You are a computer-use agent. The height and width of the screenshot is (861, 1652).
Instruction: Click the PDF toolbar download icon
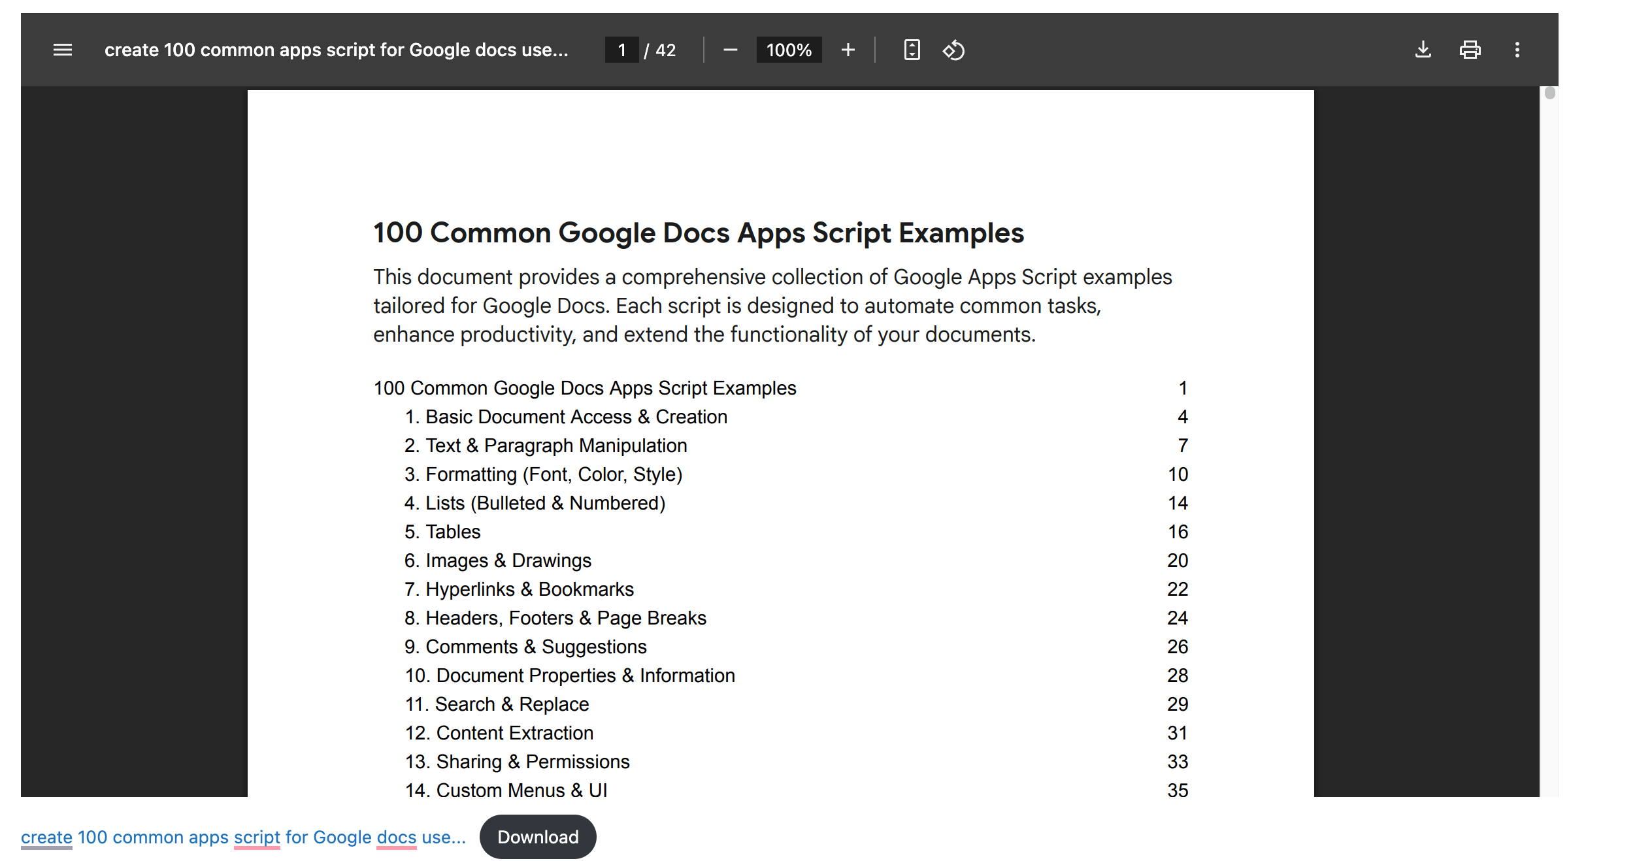pos(1423,50)
